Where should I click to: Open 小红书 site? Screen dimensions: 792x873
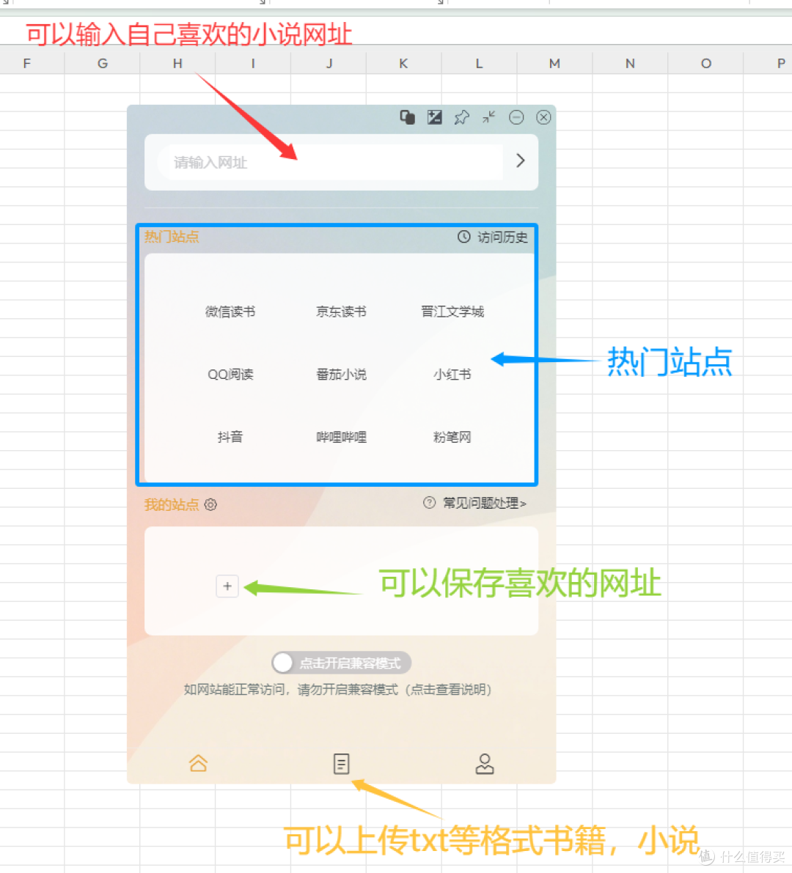click(452, 375)
